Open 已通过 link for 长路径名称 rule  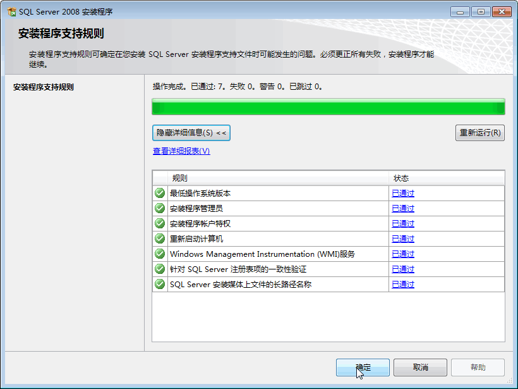click(402, 285)
